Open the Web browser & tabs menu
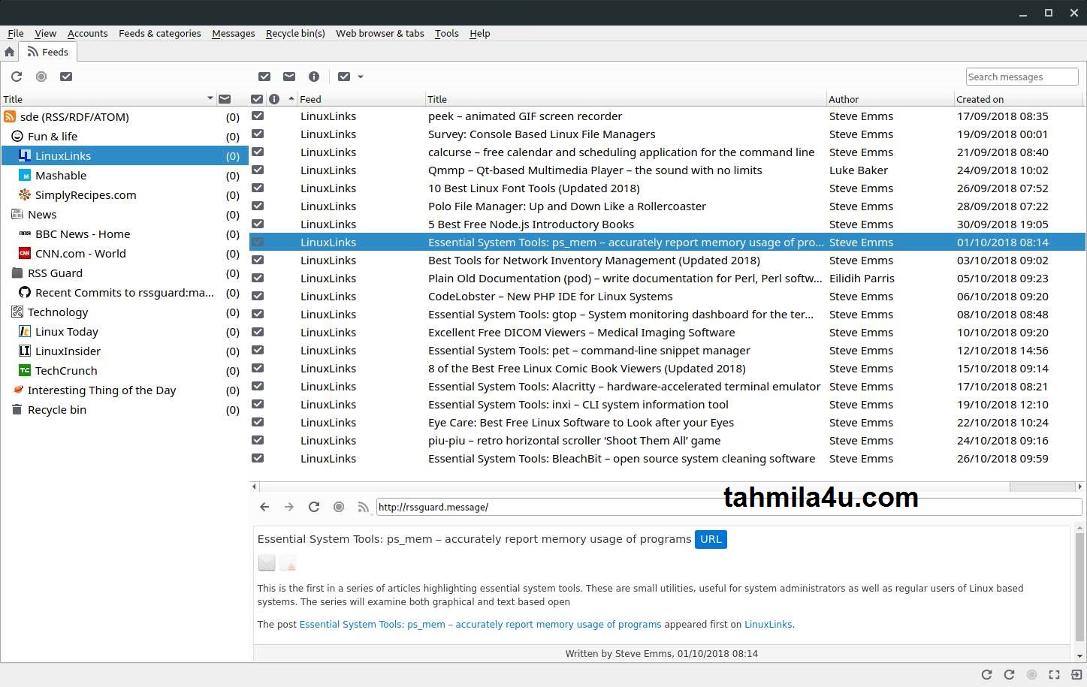The image size is (1087, 687). [x=380, y=33]
